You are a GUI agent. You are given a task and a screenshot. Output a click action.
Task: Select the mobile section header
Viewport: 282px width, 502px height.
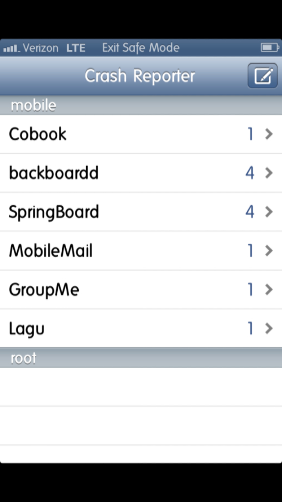pyautogui.click(x=141, y=105)
